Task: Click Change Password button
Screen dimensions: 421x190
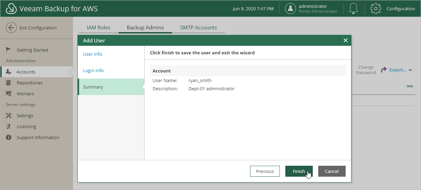Action: 366,70
